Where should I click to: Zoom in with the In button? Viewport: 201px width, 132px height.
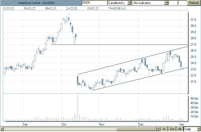pyautogui.click(x=164, y=129)
